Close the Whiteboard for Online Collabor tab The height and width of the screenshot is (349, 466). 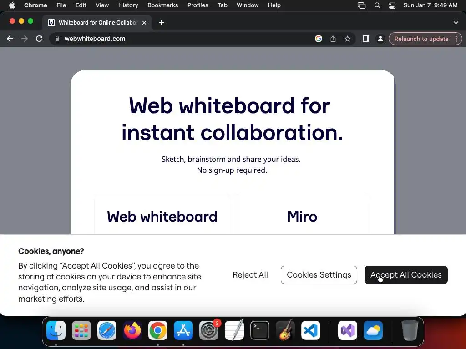tap(144, 23)
